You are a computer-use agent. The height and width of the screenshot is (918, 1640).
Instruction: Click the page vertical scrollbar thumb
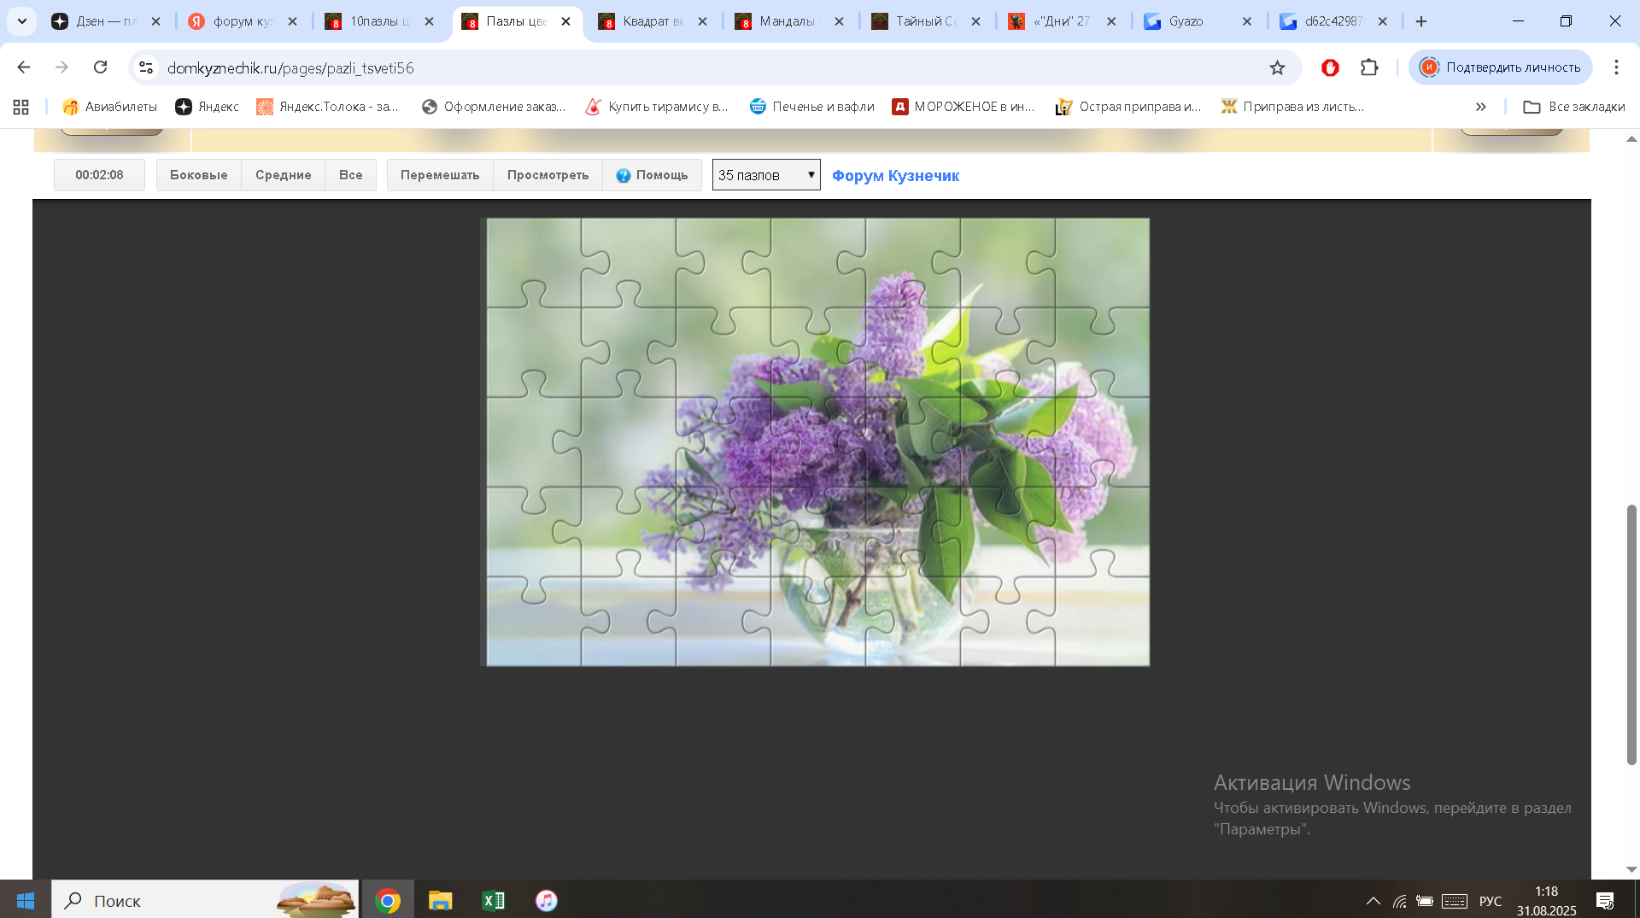pyautogui.click(x=1631, y=634)
